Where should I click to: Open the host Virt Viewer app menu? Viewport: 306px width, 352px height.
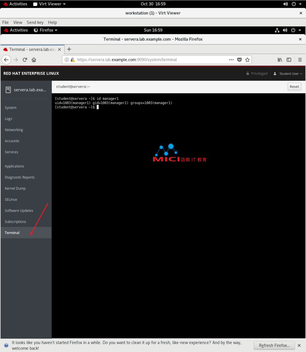50,4
